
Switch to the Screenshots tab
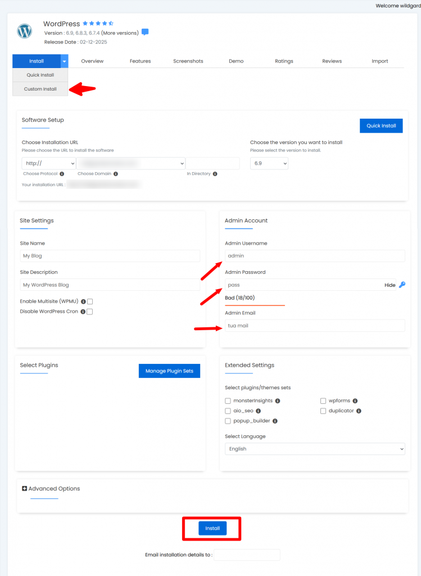[188, 61]
